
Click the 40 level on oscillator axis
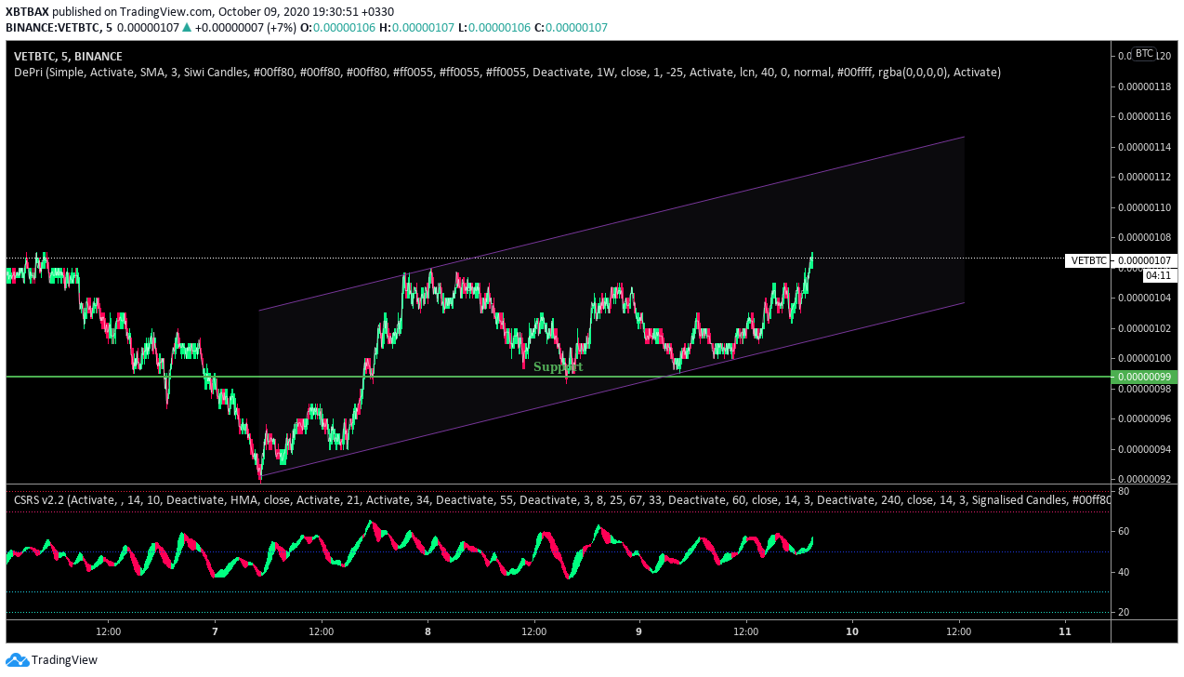(1123, 572)
